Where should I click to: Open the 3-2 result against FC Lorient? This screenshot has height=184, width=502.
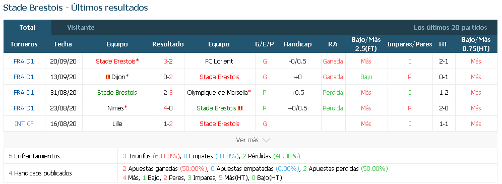pos(168,61)
